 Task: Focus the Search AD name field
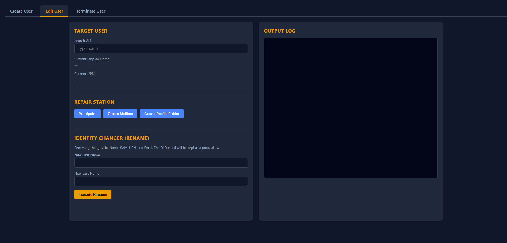coord(161,49)
